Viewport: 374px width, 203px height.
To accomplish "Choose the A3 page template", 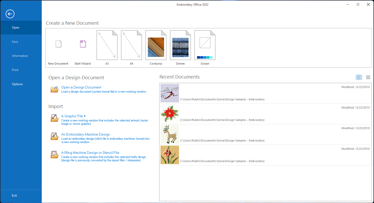I will 107,45.
